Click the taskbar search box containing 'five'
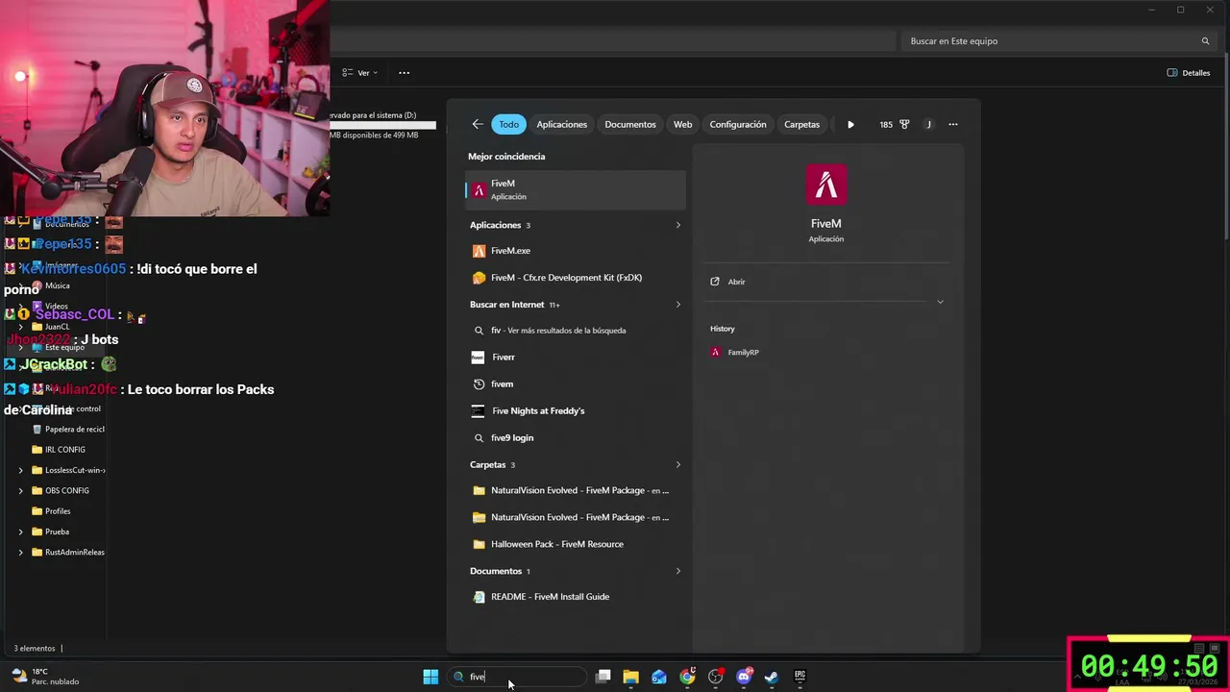This screenshot has height=692, width=1230. (x=517, y=677)
